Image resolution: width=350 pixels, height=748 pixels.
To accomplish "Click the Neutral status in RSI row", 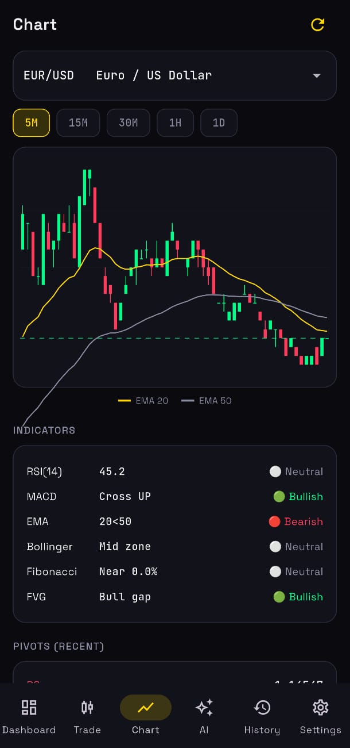I will tap(297, 472).
